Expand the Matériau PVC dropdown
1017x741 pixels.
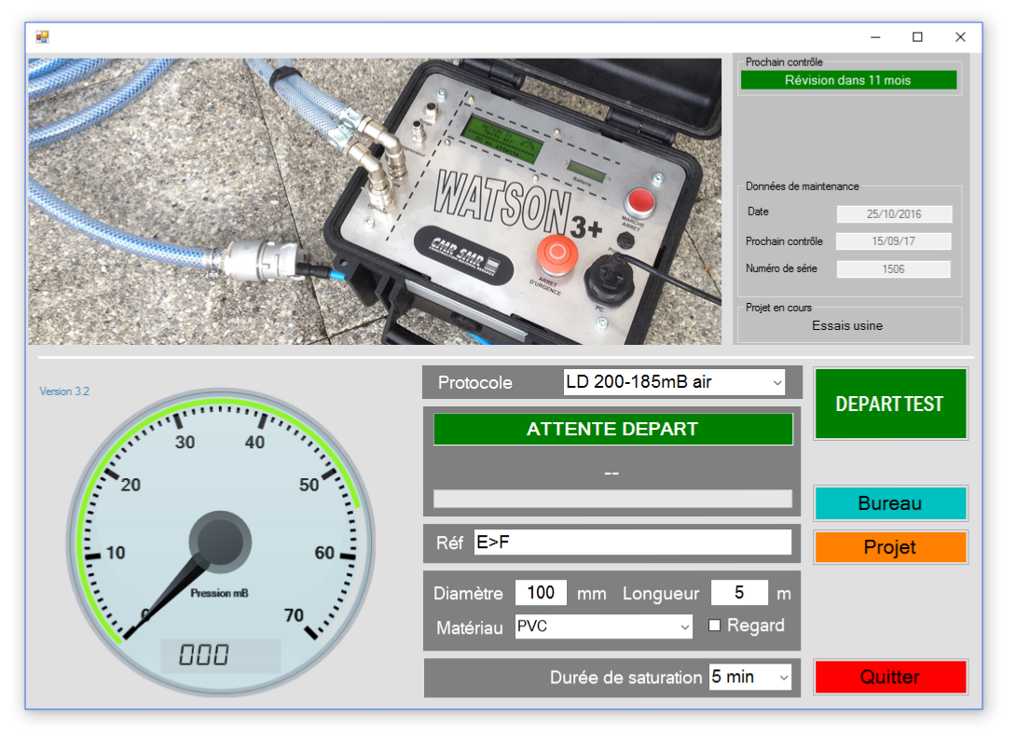point(603,626)
